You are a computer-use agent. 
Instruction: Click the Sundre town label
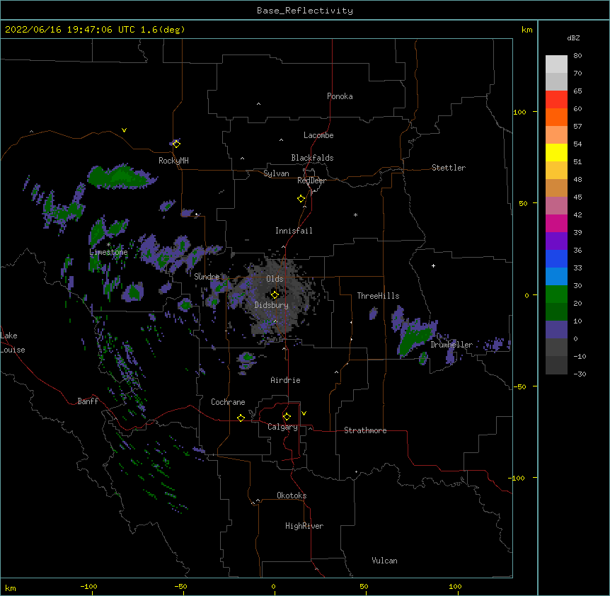tap(207, 277)
